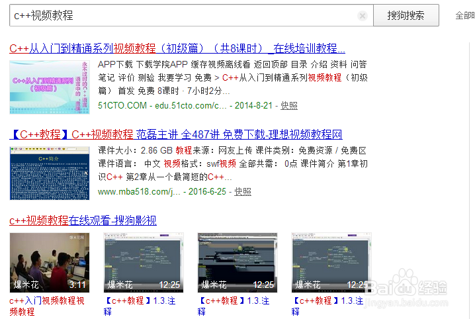Open the C++简介 course thumbnail
The image size is (475, 319).
50,173
